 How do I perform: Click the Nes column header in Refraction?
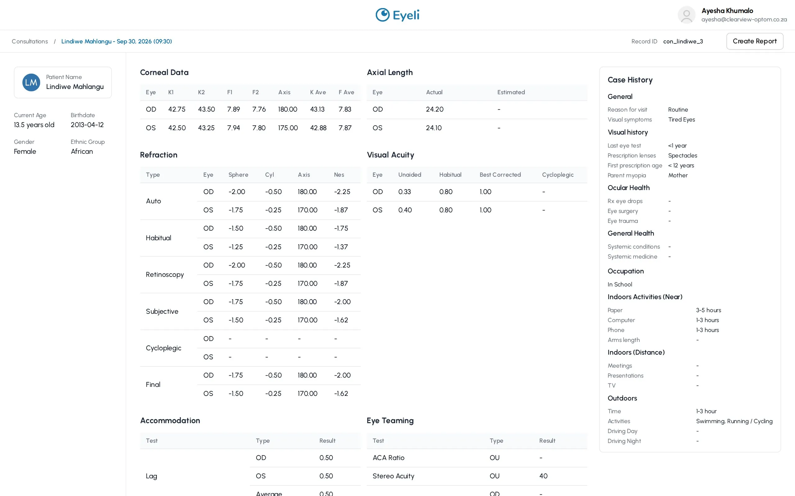pos(339,175)
